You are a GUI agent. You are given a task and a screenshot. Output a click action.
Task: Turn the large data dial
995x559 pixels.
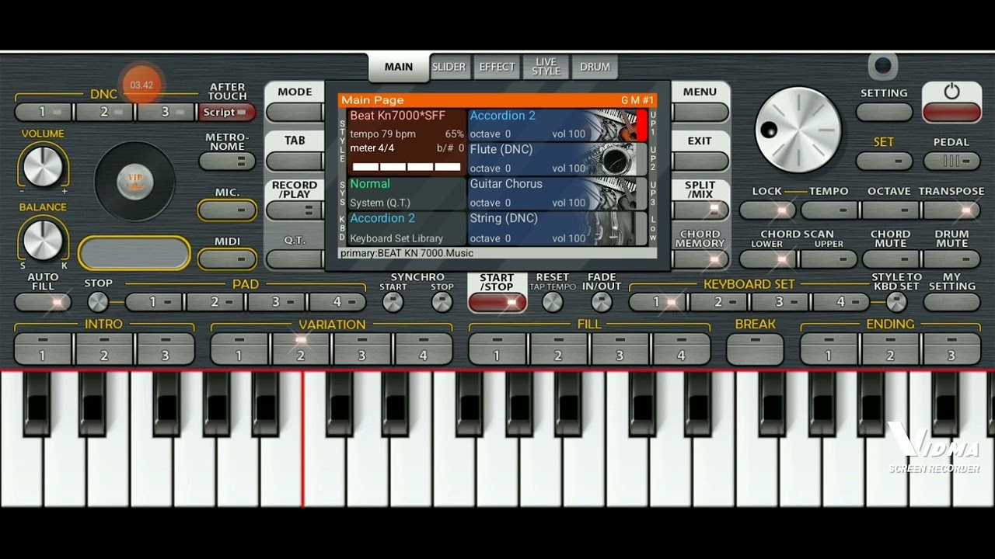798,129
